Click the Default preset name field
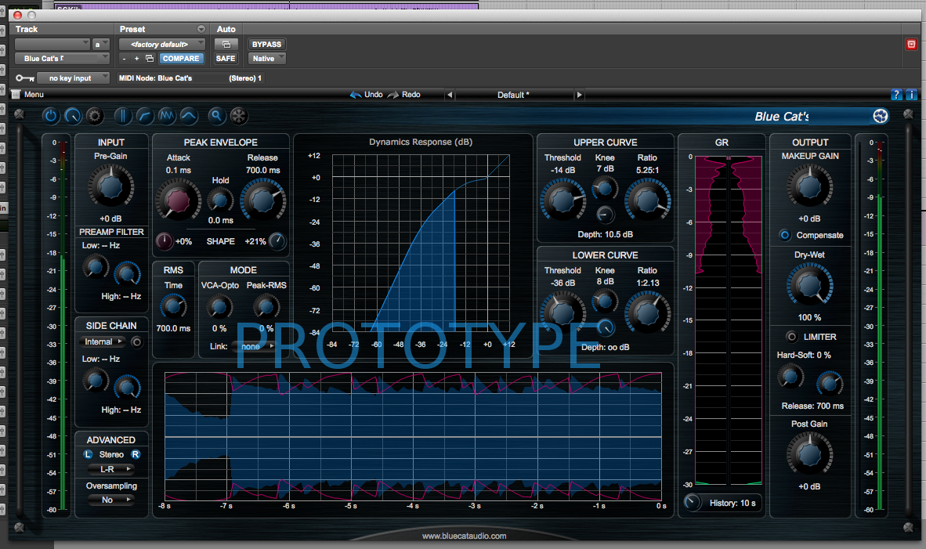 coord(514,95)
